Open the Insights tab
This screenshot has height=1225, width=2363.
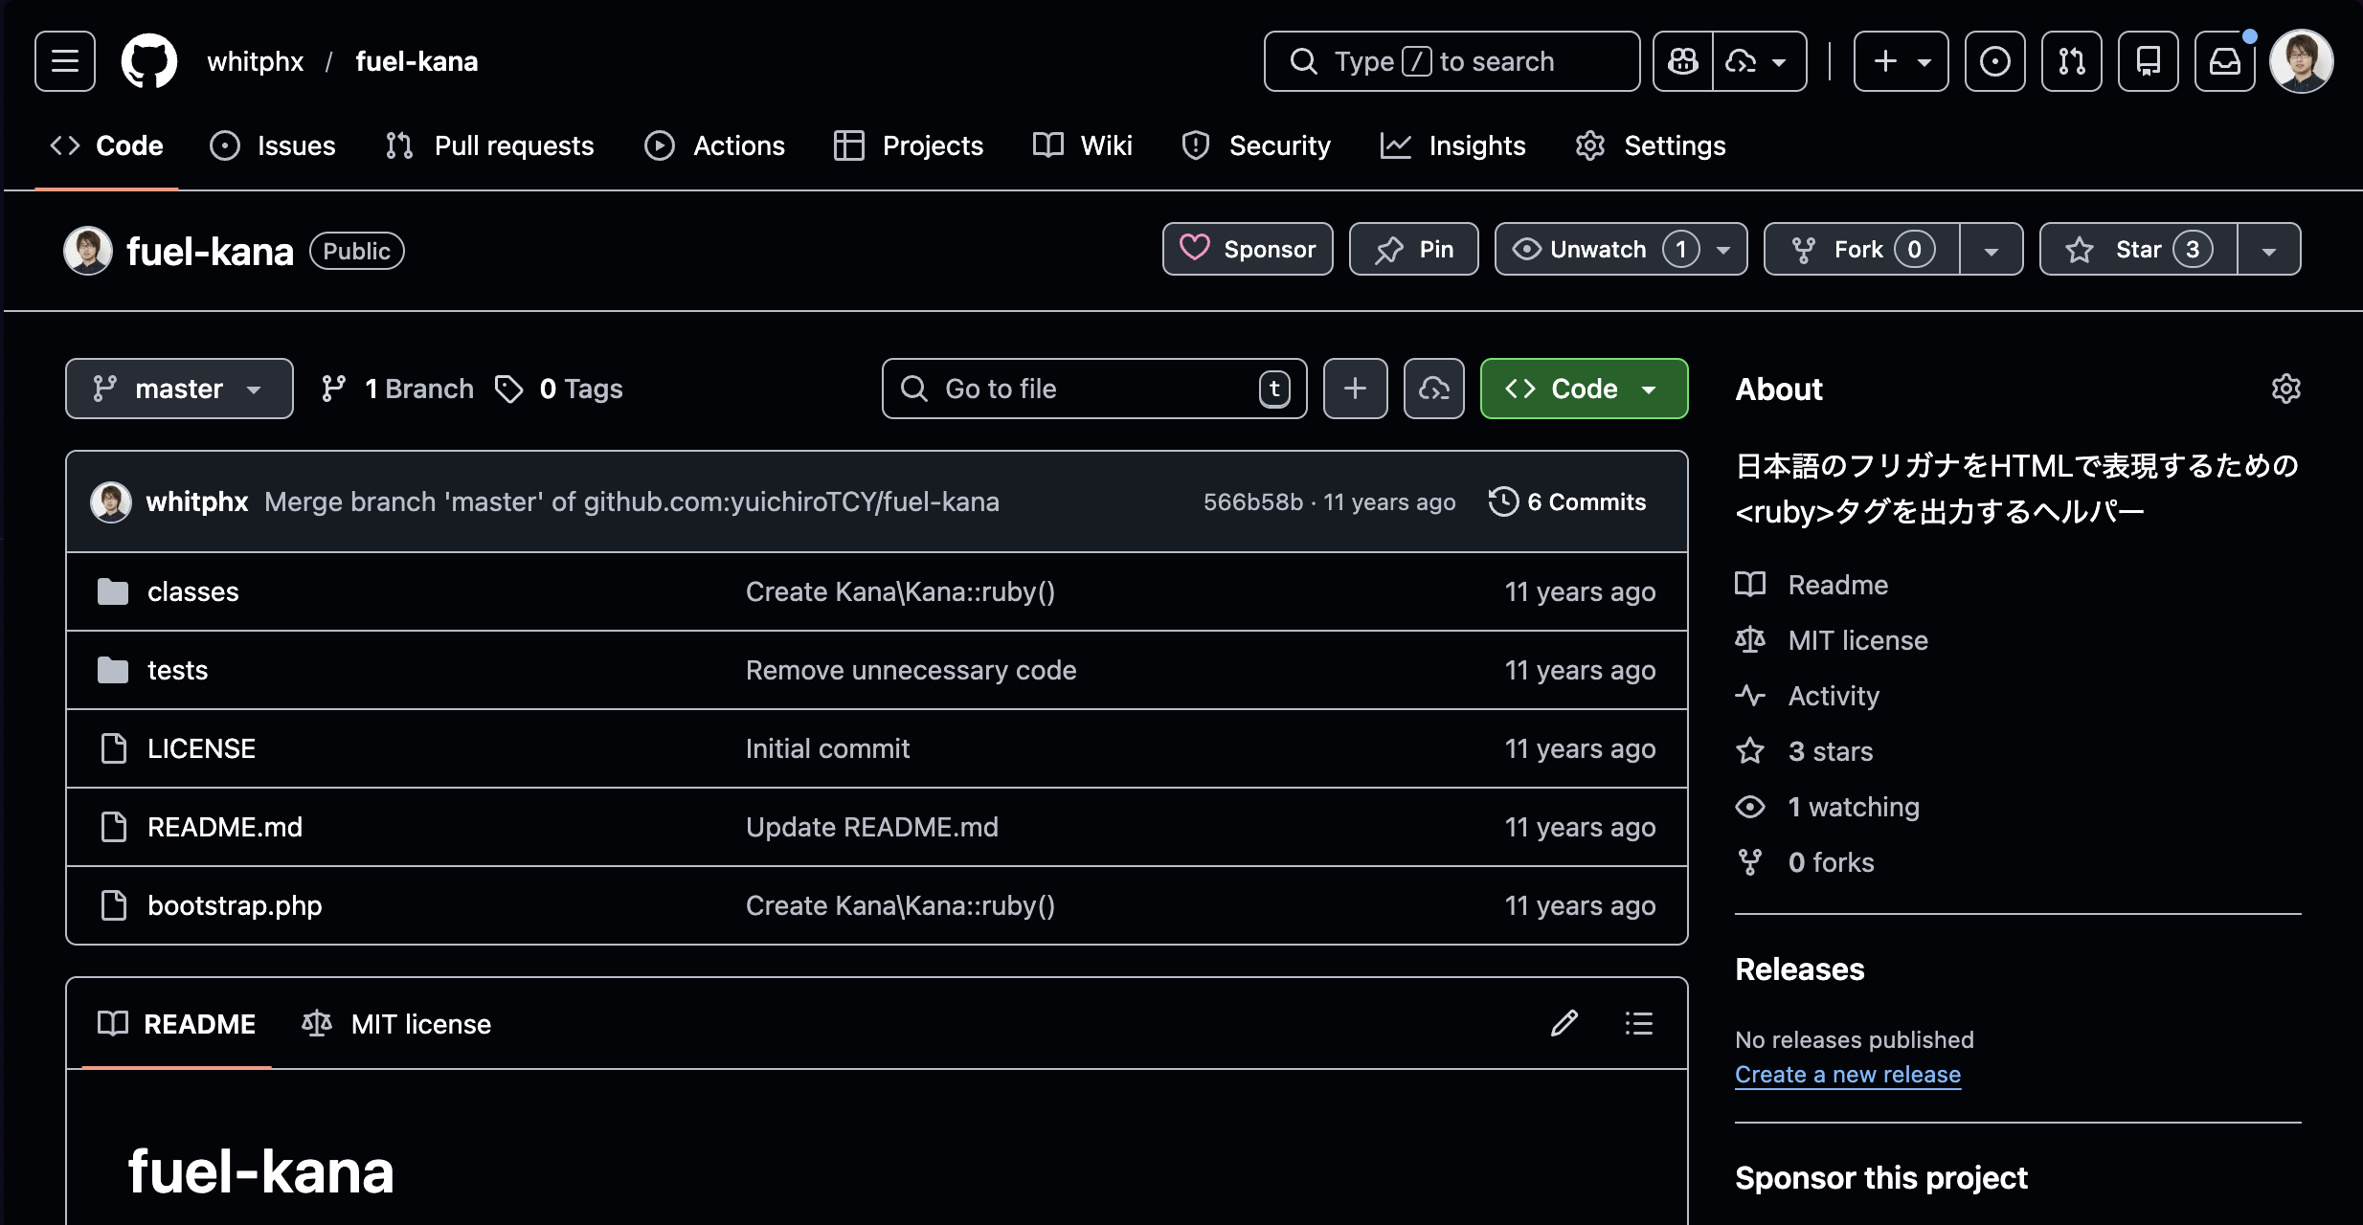coord(1453,145)
